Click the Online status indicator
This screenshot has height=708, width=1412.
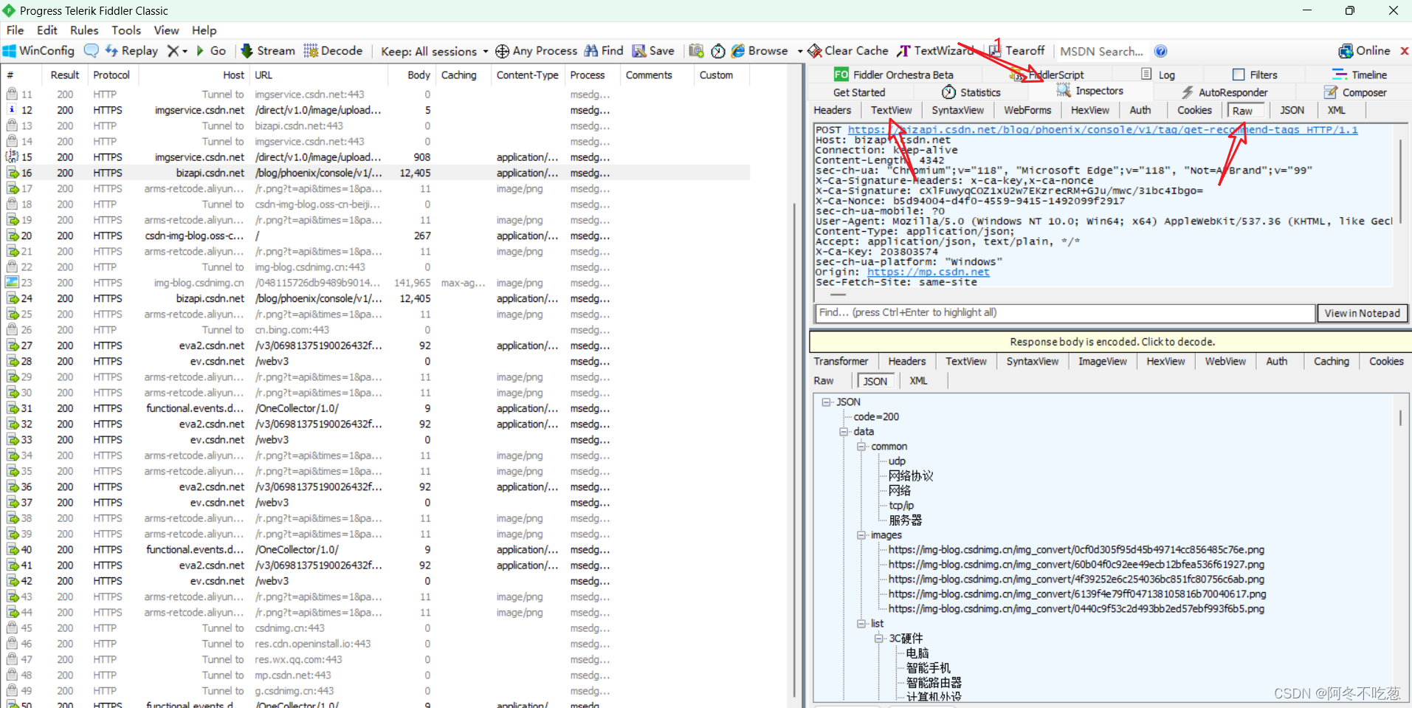[x=1364, y=51]
